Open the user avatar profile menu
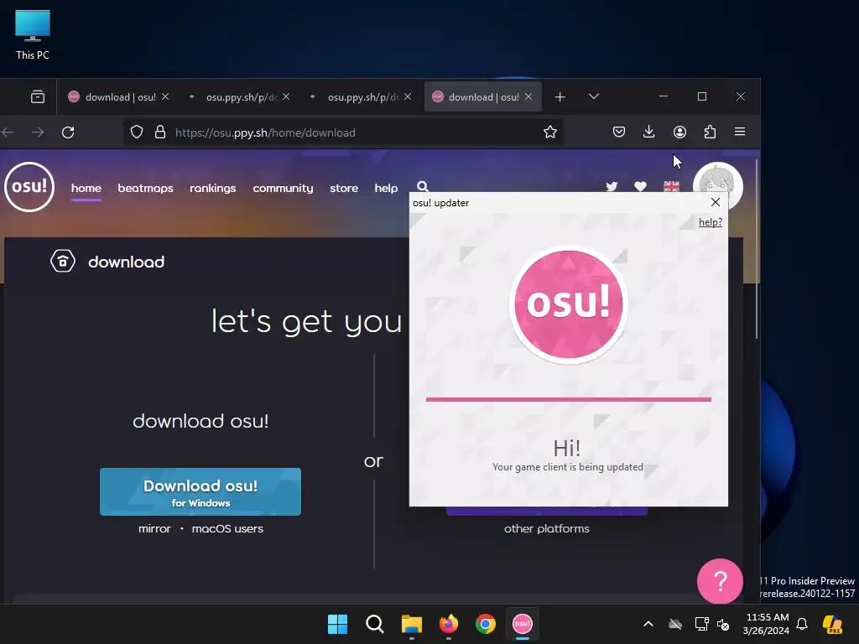Image resolution: width=859 pixels, height=644 pixels. click(x=718, y=178)
